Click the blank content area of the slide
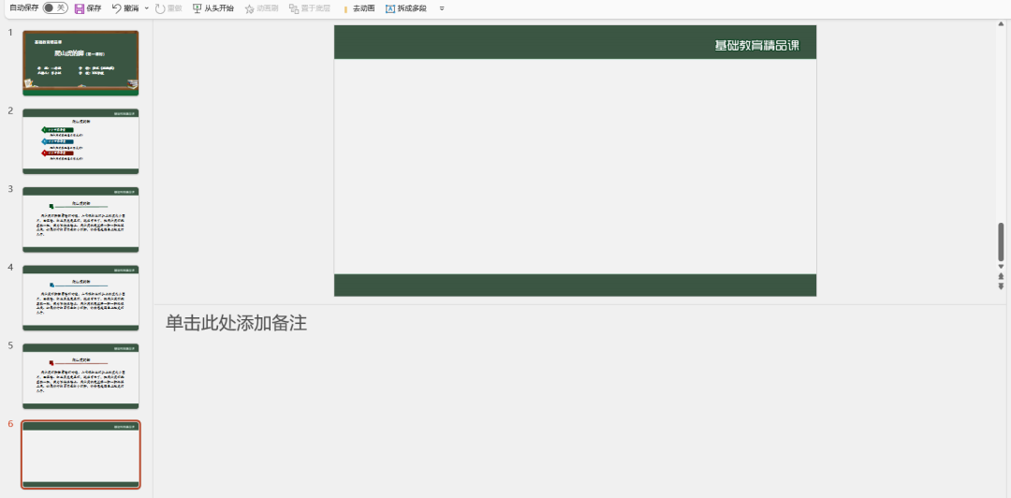 tap(575, 166)
